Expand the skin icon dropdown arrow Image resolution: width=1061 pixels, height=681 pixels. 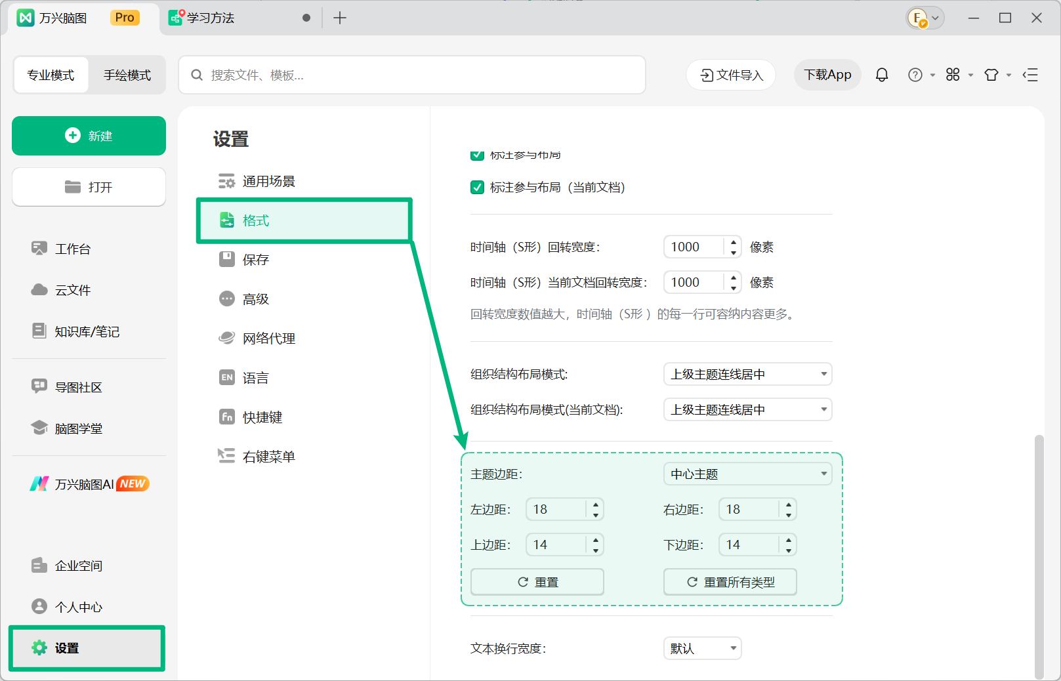point(1009,75)
